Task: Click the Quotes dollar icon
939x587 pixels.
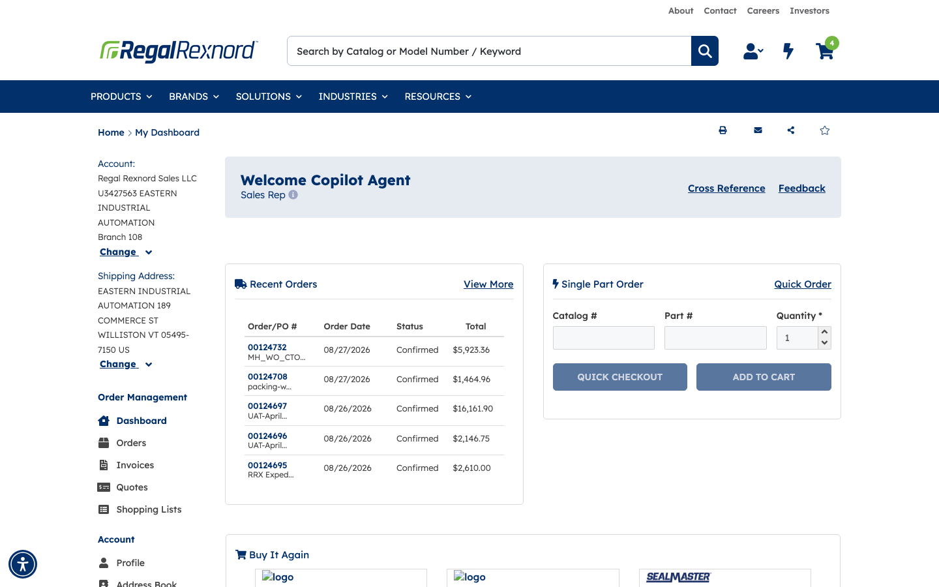Action: [104, 487]
